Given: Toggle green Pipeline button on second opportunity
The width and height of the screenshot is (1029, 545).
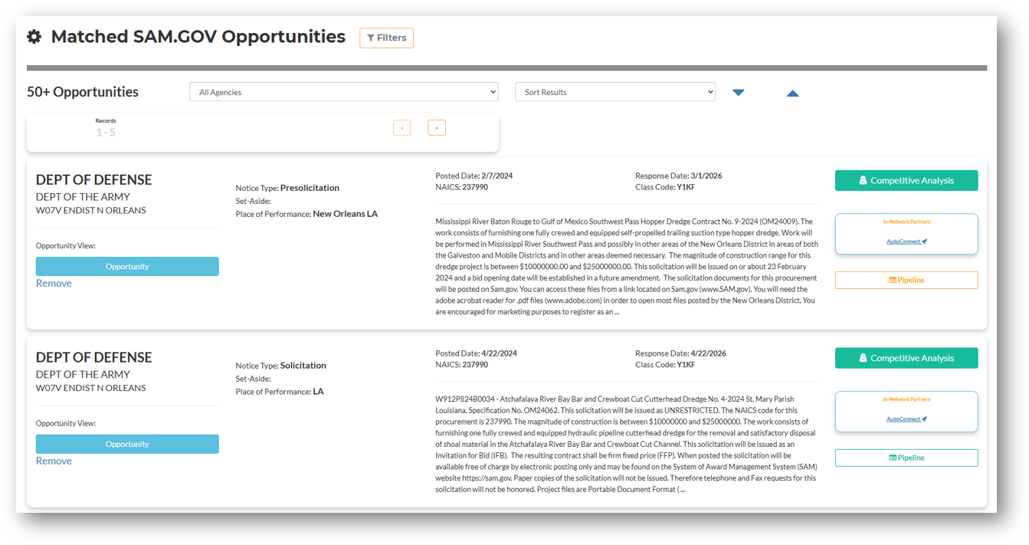Looking at the screenshot, I should [906, 458].
